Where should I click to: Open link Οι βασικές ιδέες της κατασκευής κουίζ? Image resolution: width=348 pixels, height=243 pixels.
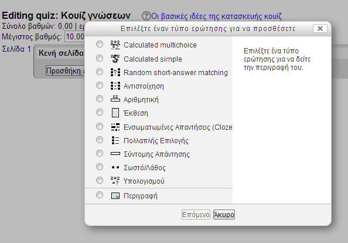tap(216, 16)
